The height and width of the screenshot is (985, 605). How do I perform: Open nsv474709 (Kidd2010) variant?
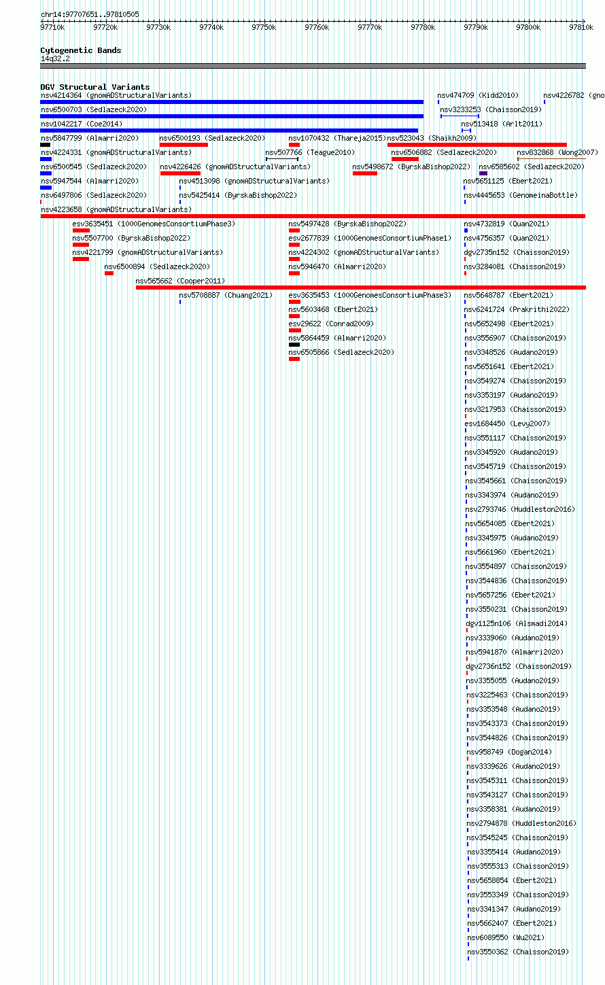[478, 96]
